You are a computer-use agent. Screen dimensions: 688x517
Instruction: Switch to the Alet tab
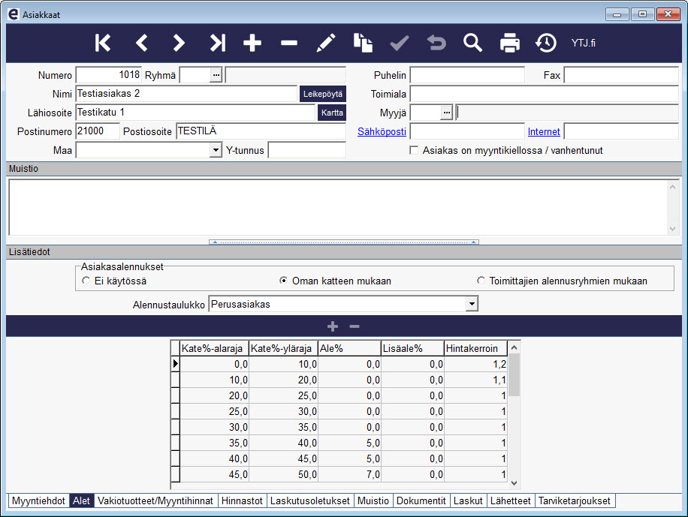pyautogui.click(x=81, y=500)
